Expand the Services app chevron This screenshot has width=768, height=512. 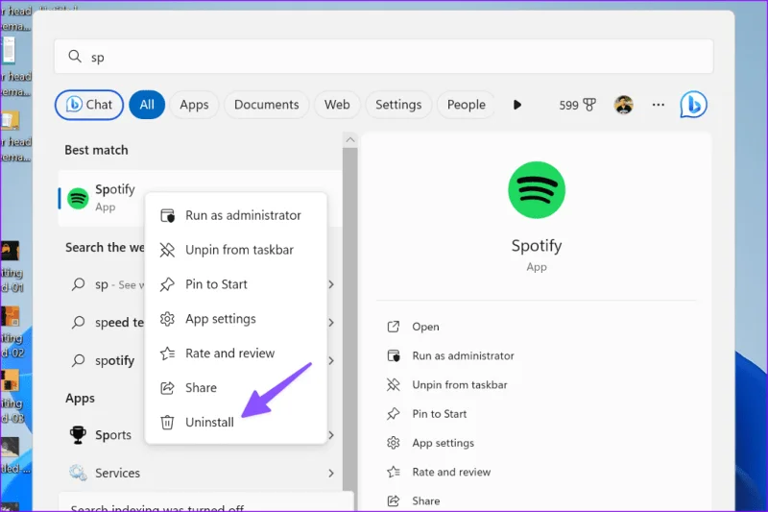pyautogui.click(x=331, y=474)
